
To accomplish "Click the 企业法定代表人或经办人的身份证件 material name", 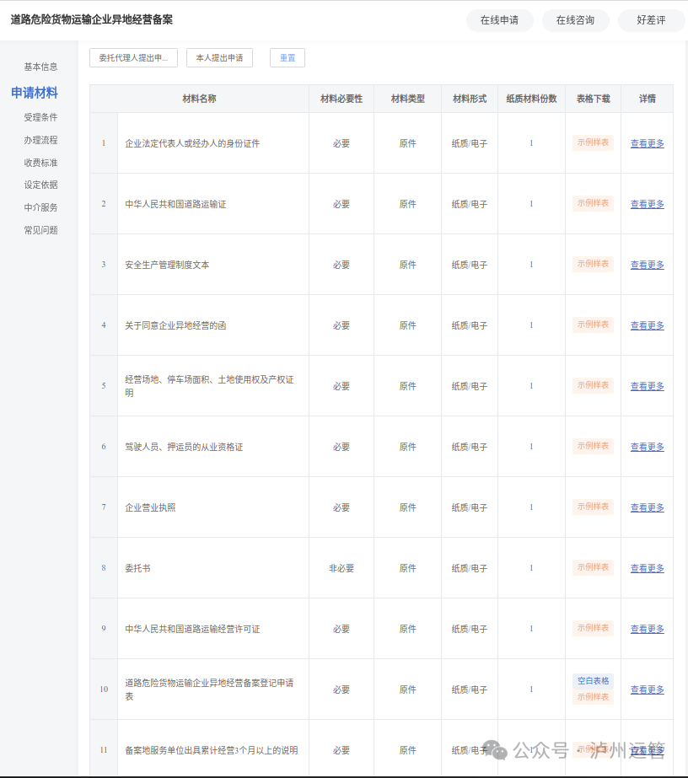I will point(192,143).
